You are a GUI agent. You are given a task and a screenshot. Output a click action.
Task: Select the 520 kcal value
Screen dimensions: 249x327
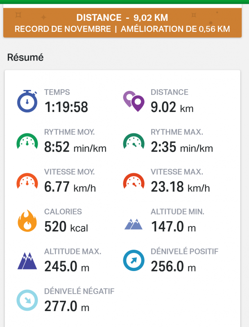(x=66, y=227)
